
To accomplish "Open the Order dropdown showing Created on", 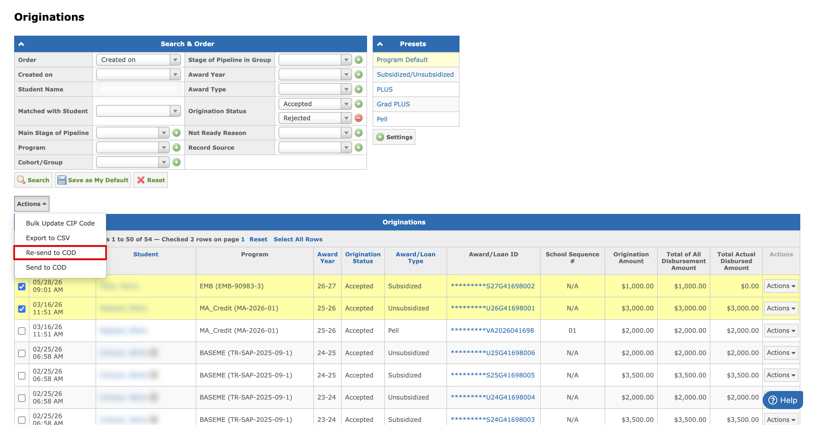I will (x=139, y=60).
